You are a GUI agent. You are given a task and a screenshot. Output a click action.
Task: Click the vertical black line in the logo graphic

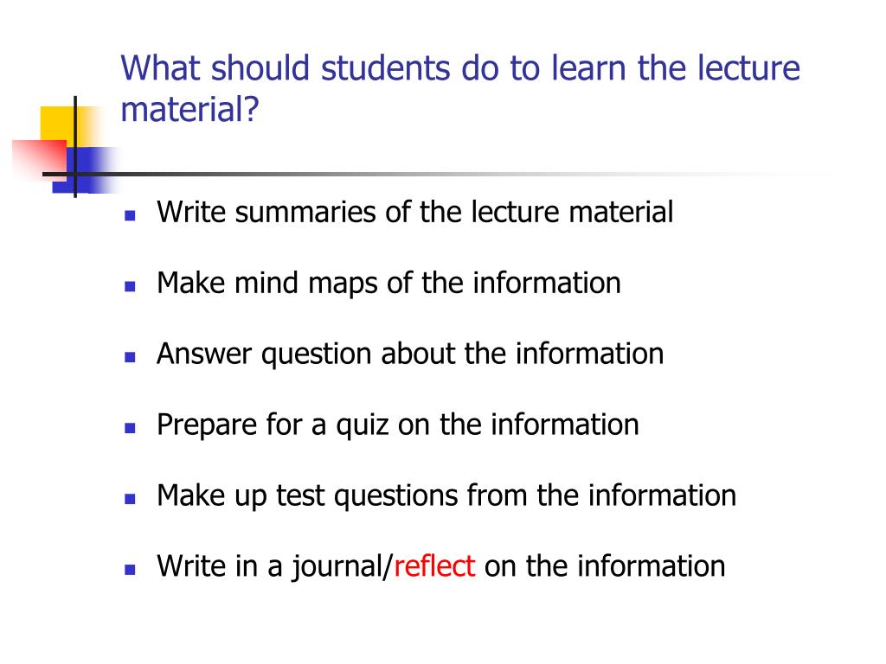coord(75,147)
